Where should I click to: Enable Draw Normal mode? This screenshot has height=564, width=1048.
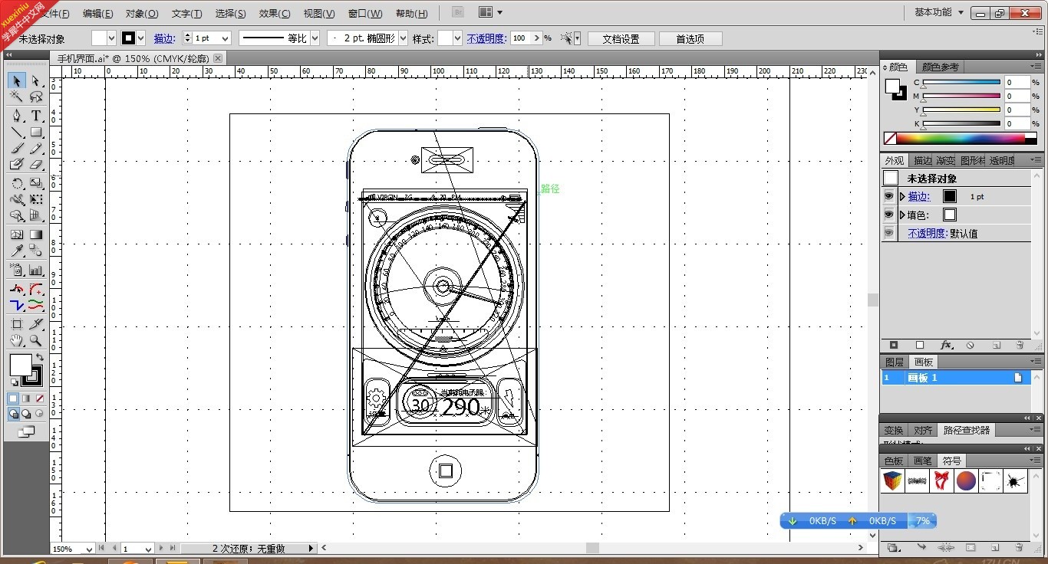click(13, 414)
